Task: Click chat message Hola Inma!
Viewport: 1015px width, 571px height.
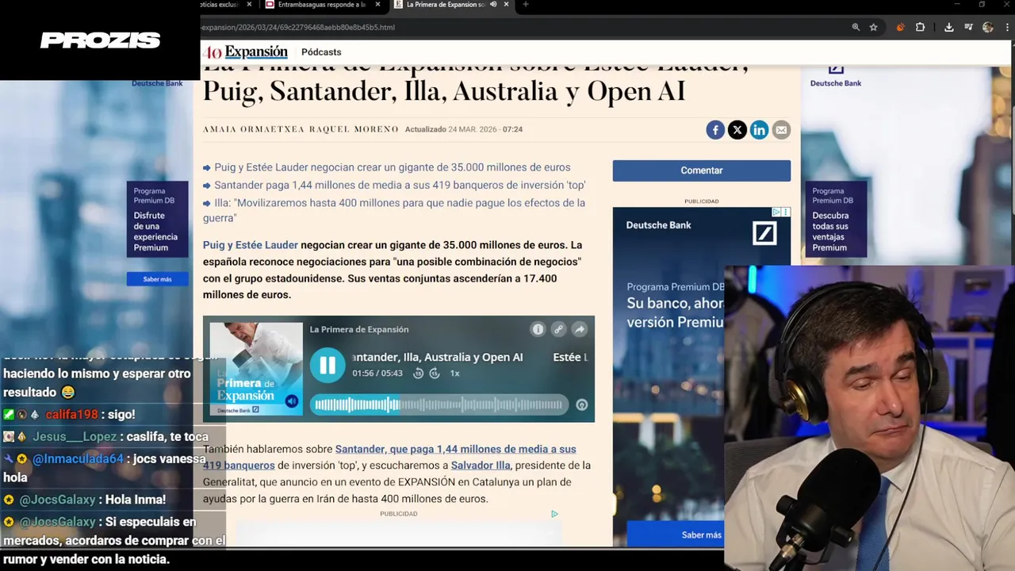Action: (x=136, y=500)
